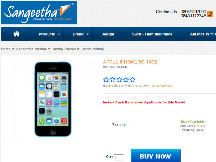Click the Sangeetha logo
The width and height of the screenshot is (216, 162).
[x=39, y=13]
